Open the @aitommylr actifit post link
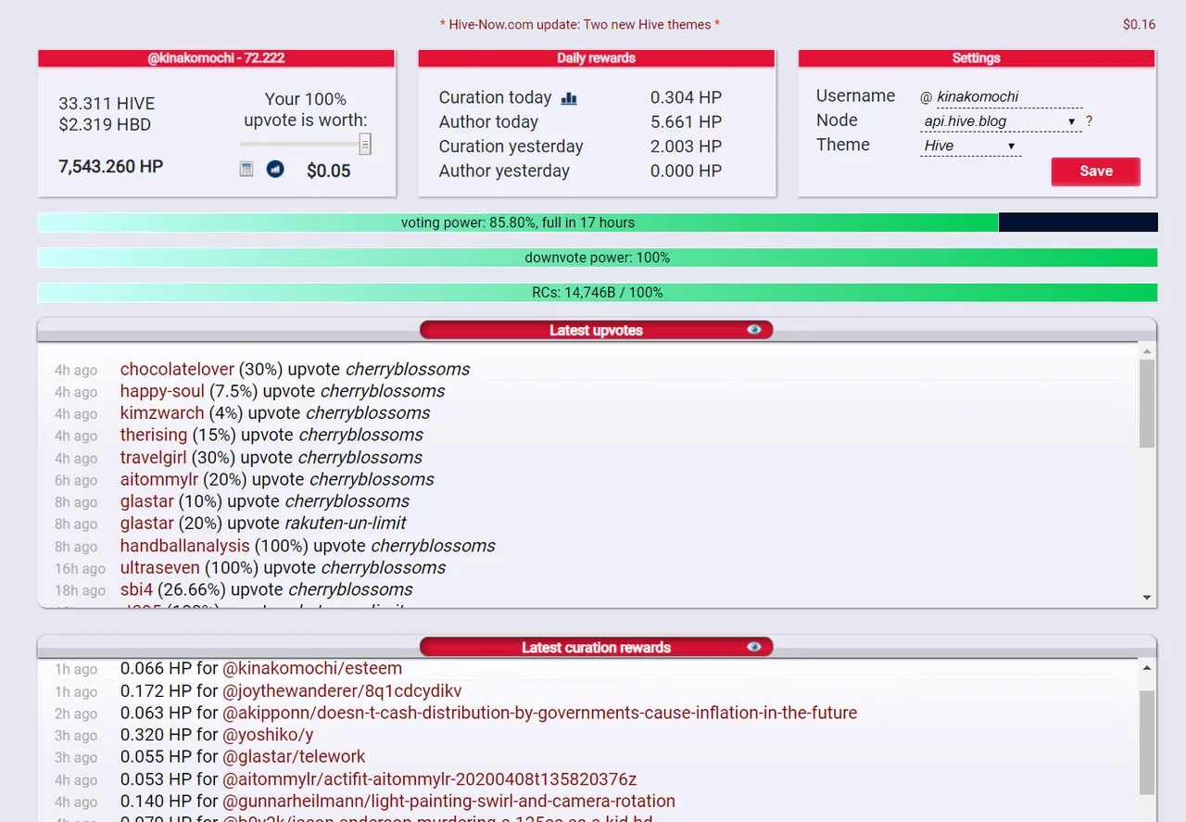This screenshot has width=1186, height=822. [429, 779]
